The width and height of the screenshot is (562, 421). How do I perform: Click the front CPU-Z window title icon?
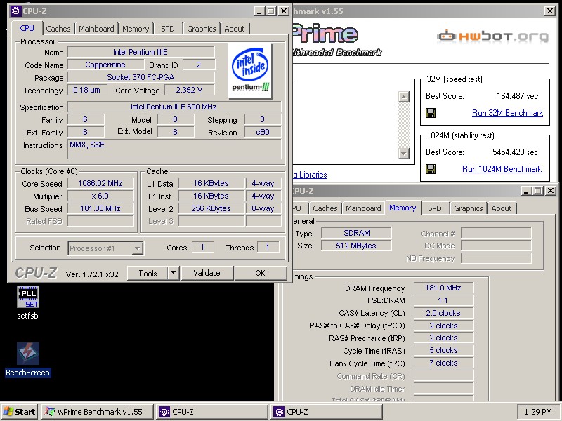[15, 11]
